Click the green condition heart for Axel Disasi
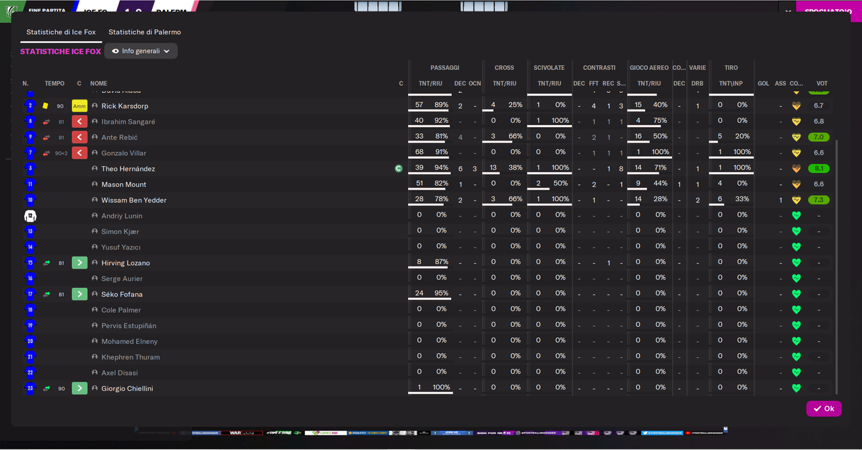 [x=796, y=373]
